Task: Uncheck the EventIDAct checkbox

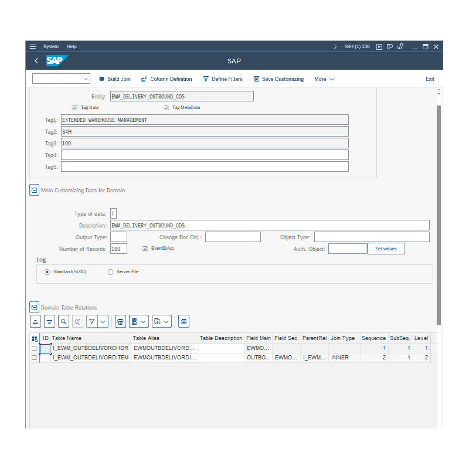Action: (x=145, y=249)
